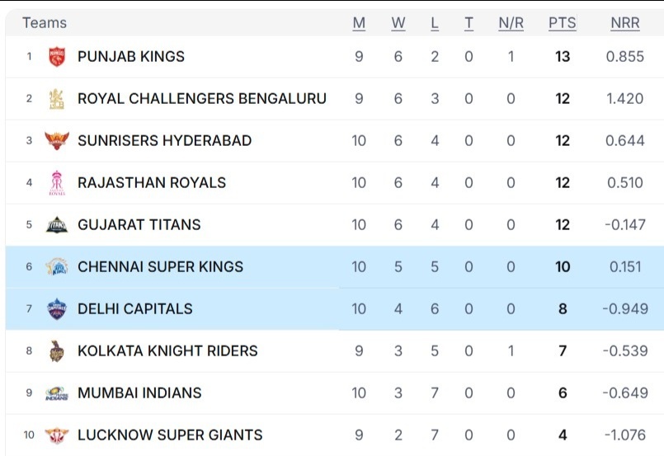664x456 pixels.
Task: Open DELHI CAPITALS team page link
Action: pyautogui.click(x=134, y=308)
